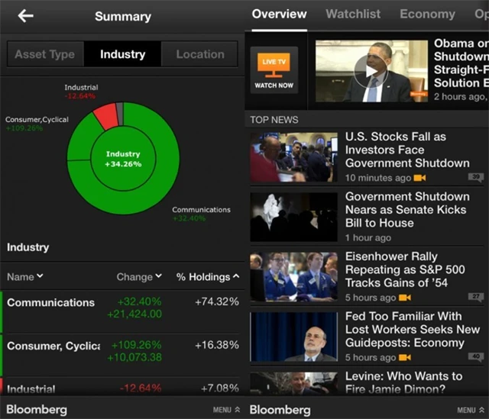Sort by the Name column

click(x=25, y=277)
